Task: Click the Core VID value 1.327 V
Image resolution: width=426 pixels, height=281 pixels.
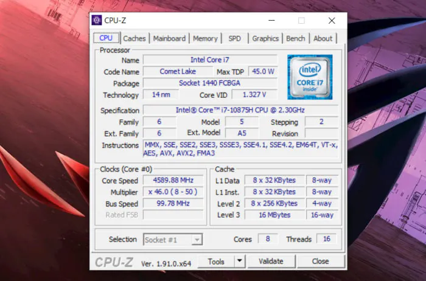Action: pyautogui.click(x=254, y=95)
